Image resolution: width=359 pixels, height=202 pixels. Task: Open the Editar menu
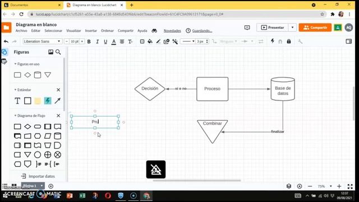click(x=36, y=31)
